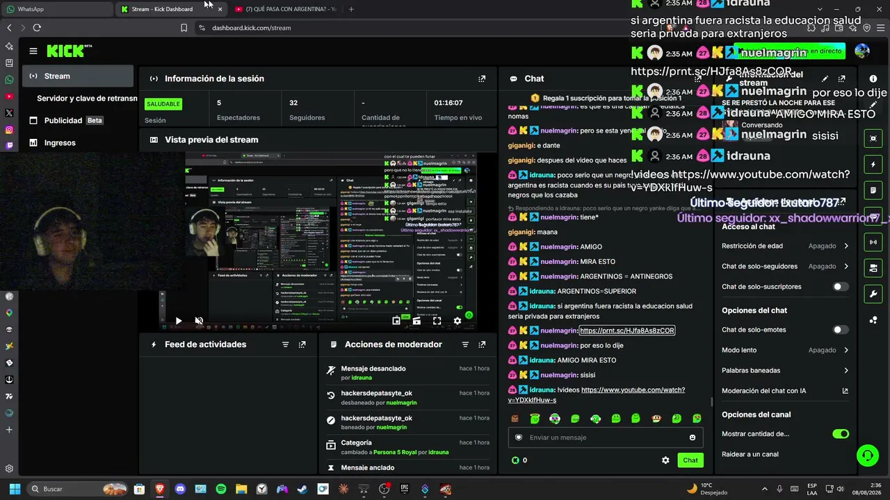Enter fullscreen on the stream preview
This screenshot has width=890, height=500.
tap(437, 321)
